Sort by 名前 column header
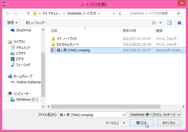 pyautogui.click(x=54, y=31)
